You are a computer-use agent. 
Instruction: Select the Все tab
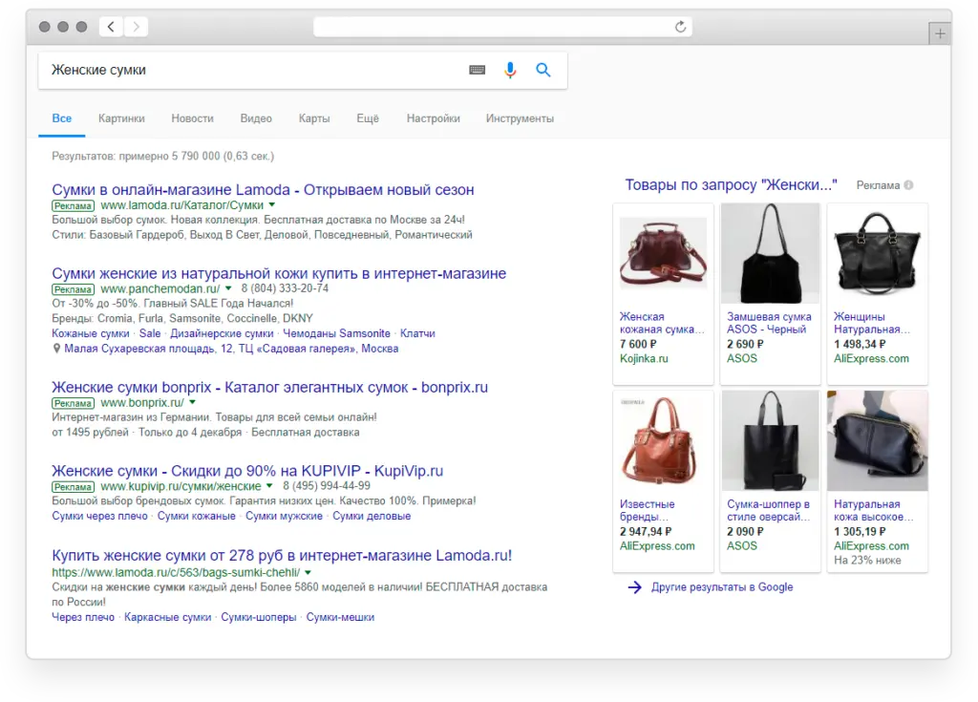tap(62, 118)
